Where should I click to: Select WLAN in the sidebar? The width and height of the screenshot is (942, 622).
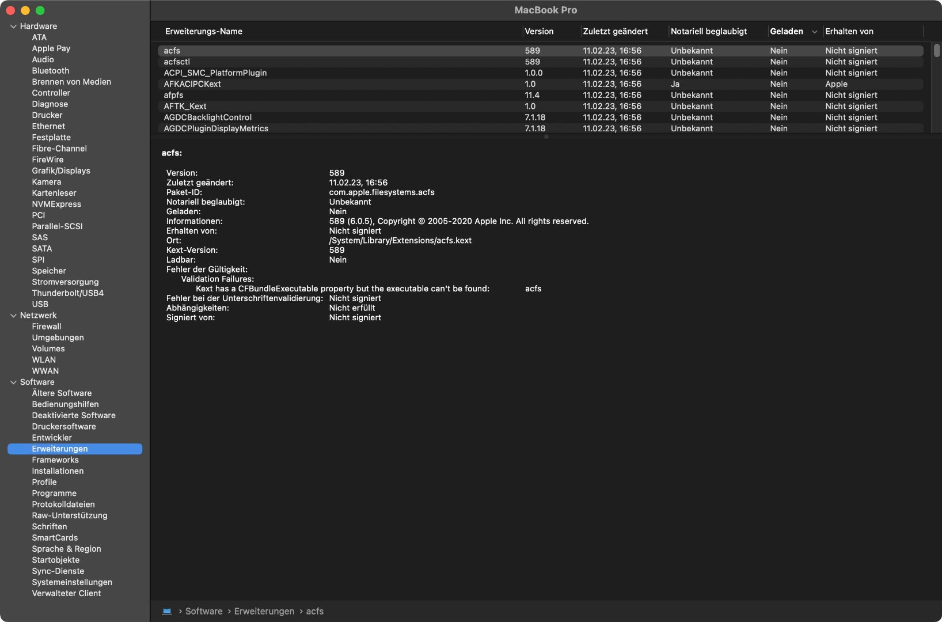tap(44, 360)
